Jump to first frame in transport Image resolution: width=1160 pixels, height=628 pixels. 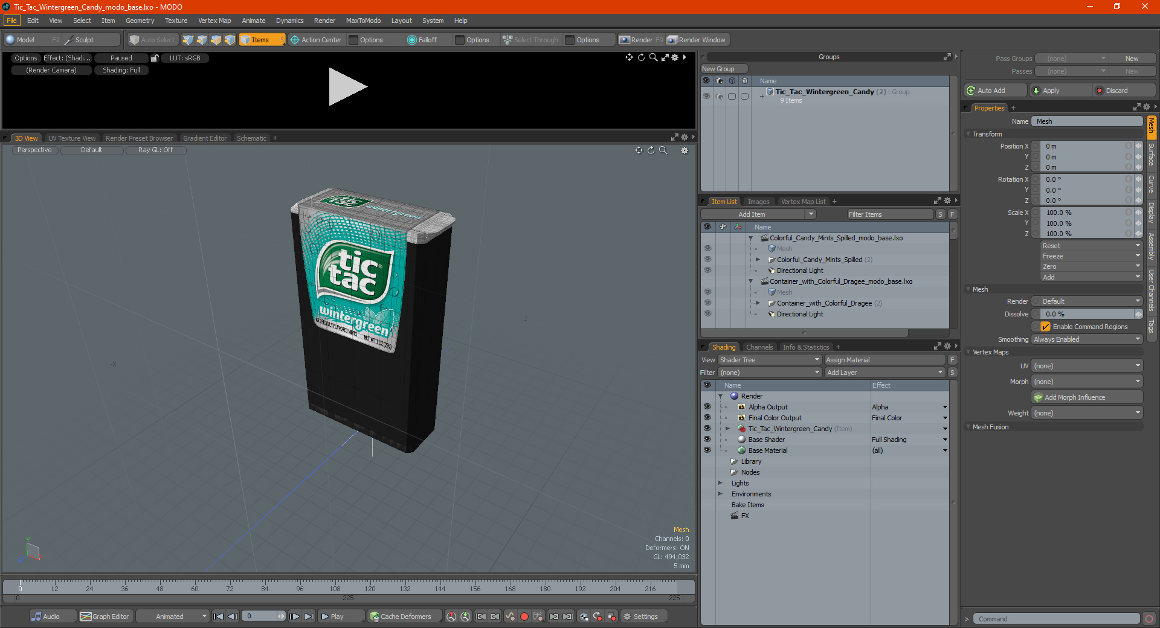219,617
